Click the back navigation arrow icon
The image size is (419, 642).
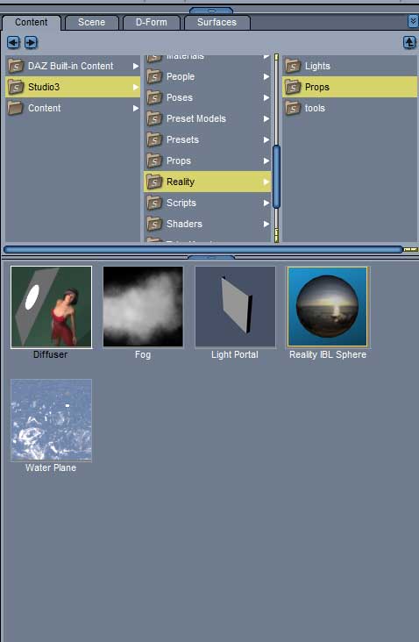pyautogui.click(x=13, y=42)
